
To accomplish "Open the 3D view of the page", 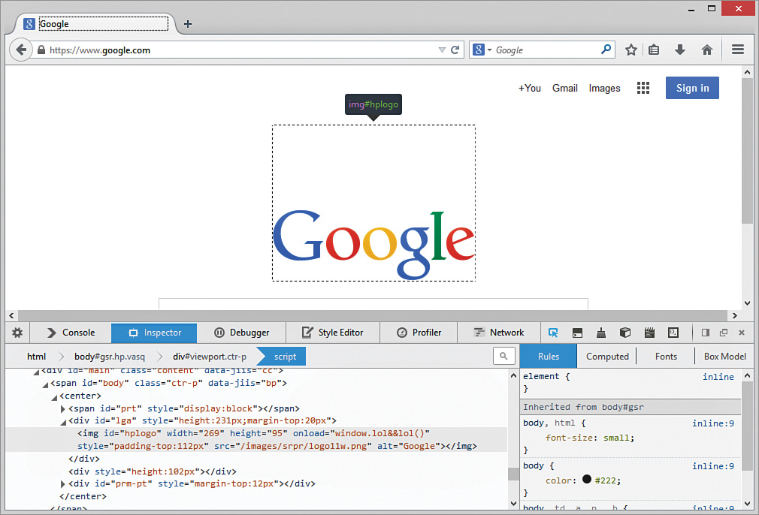I will click(x=625, y=333).
